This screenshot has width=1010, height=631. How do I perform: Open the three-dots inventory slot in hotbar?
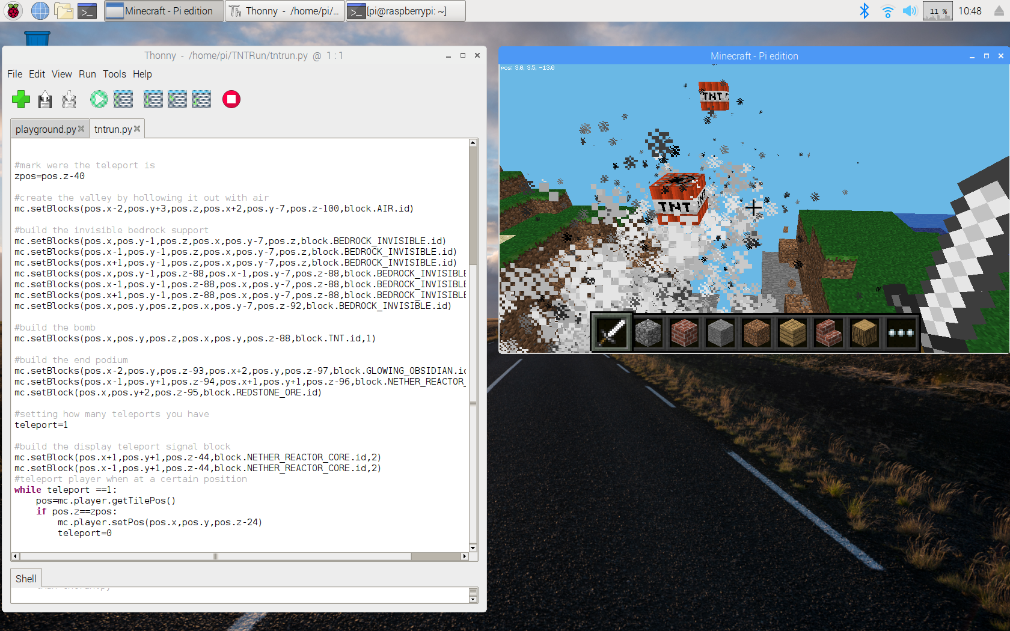(x=901, y=332)
